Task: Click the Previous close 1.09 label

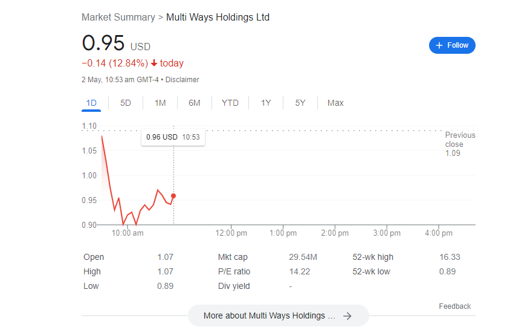Action: pyautogui.click(x=460, y=144)
